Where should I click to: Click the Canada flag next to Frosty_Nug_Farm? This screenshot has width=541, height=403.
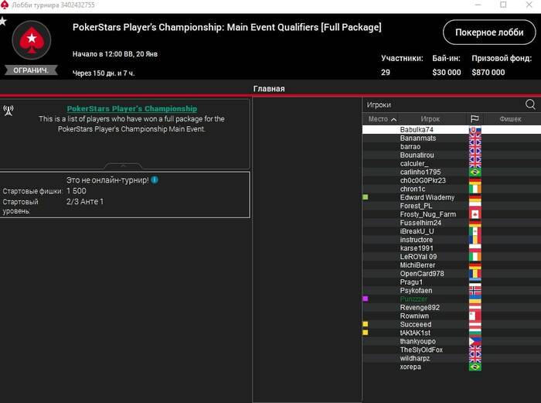(475, 214)
